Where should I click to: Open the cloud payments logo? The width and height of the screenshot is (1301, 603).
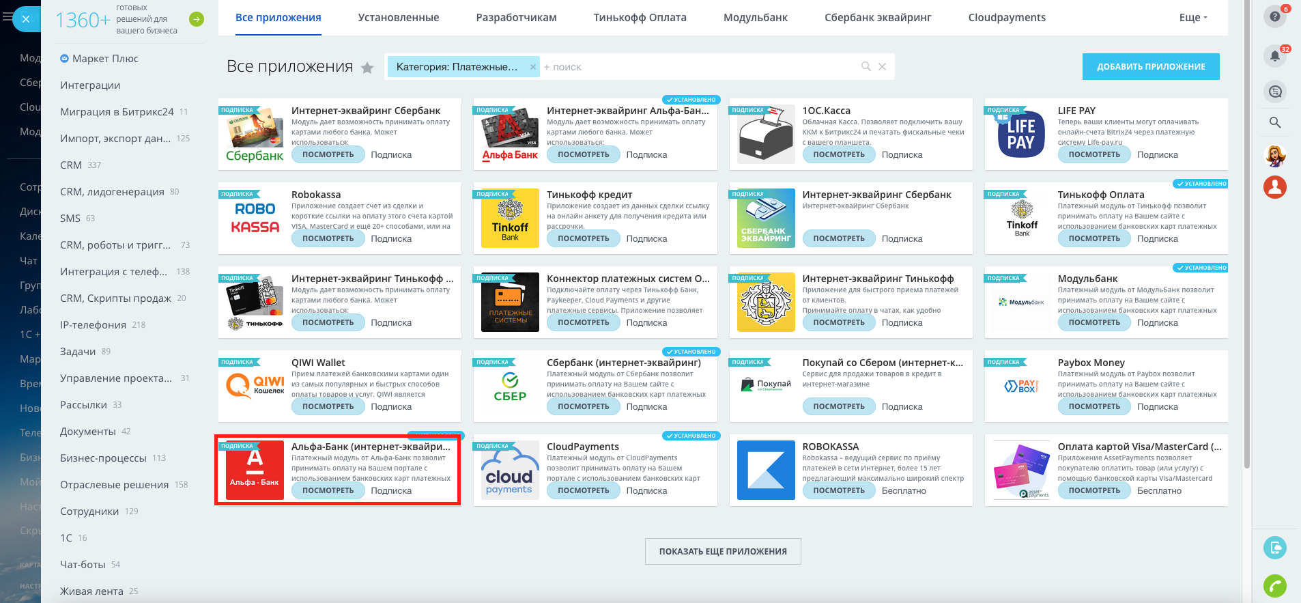point(510,471)
